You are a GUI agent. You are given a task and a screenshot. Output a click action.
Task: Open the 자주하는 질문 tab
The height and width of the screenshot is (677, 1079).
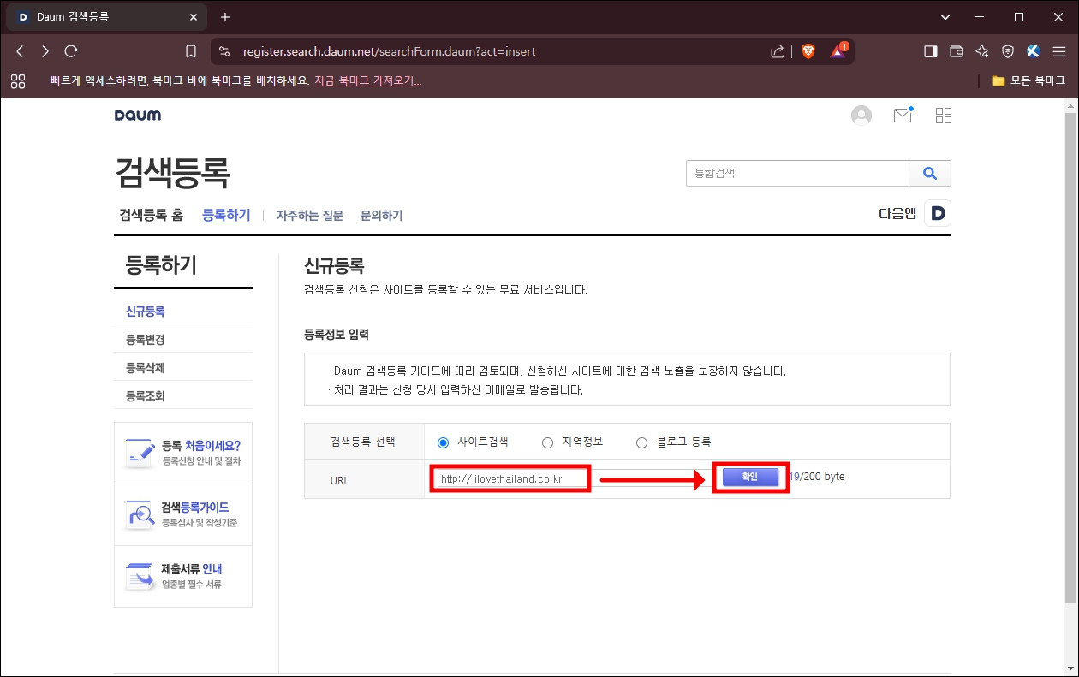(310, 216)
